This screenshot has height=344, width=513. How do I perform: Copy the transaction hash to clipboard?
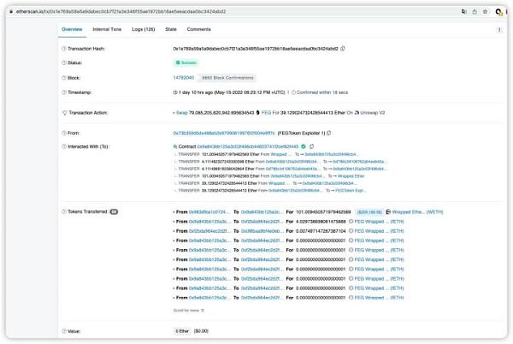click(x=343, y=50)
